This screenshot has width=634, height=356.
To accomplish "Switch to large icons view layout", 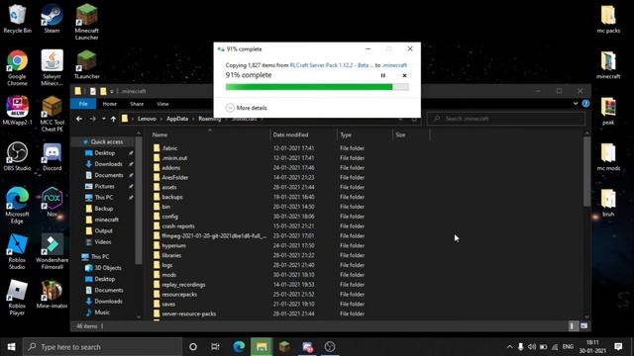I will (x=583, y=325).
